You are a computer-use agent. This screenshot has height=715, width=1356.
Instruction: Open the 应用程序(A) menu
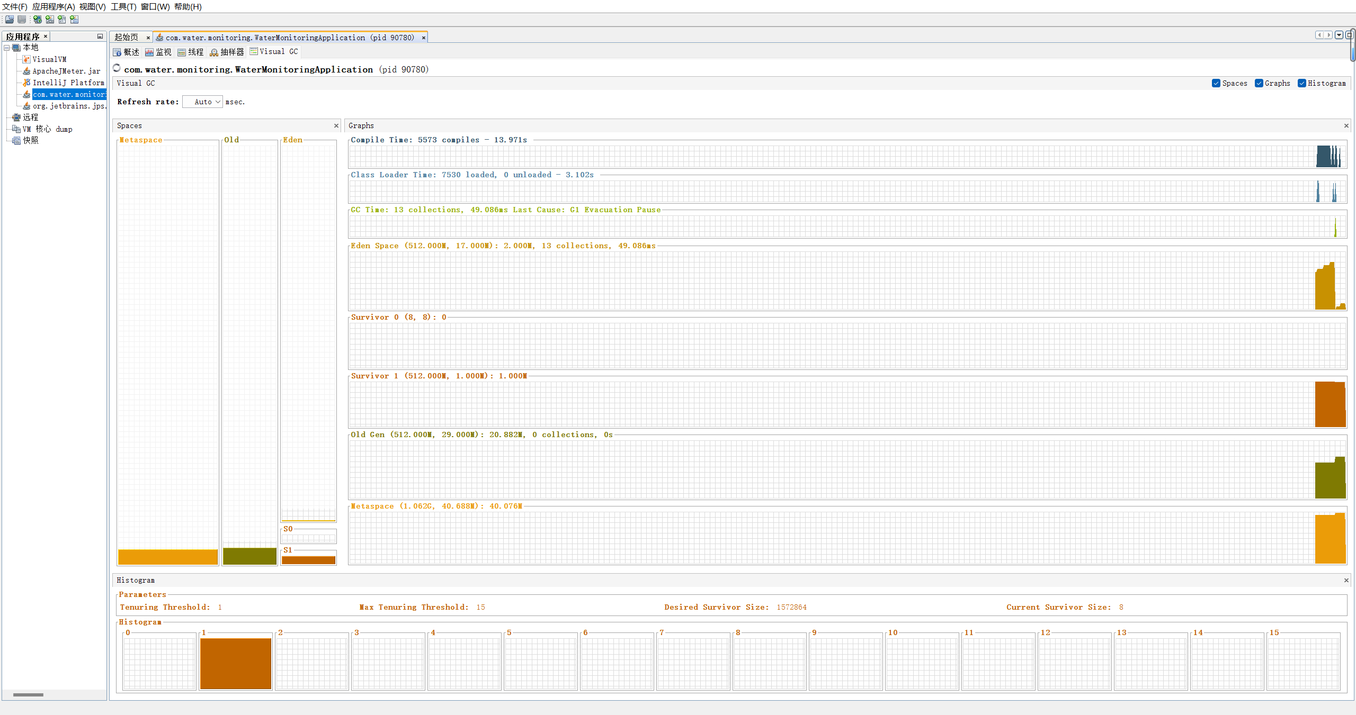pos(53,7)
